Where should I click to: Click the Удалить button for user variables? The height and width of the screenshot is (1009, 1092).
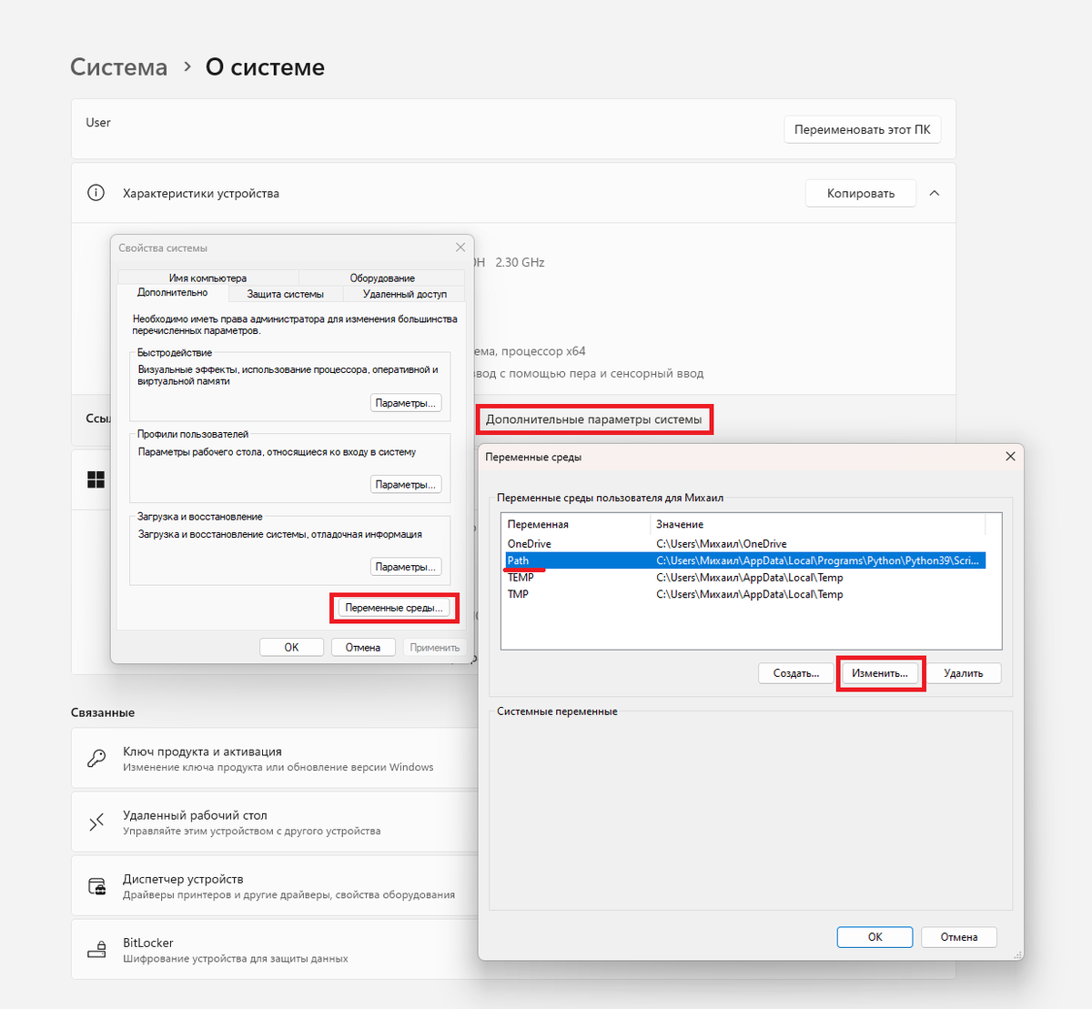pos(964,673)
